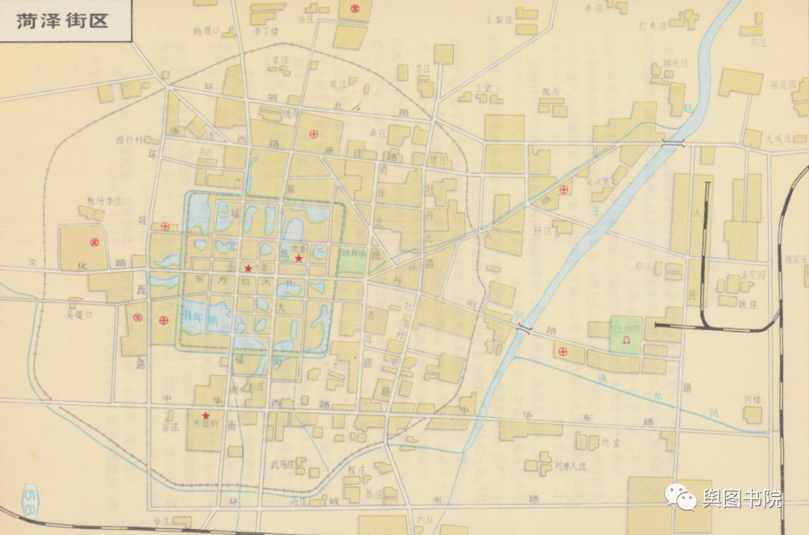809x535 pixels.
Task: Click the 武马庄 label
Action: [x=282, y=465]
